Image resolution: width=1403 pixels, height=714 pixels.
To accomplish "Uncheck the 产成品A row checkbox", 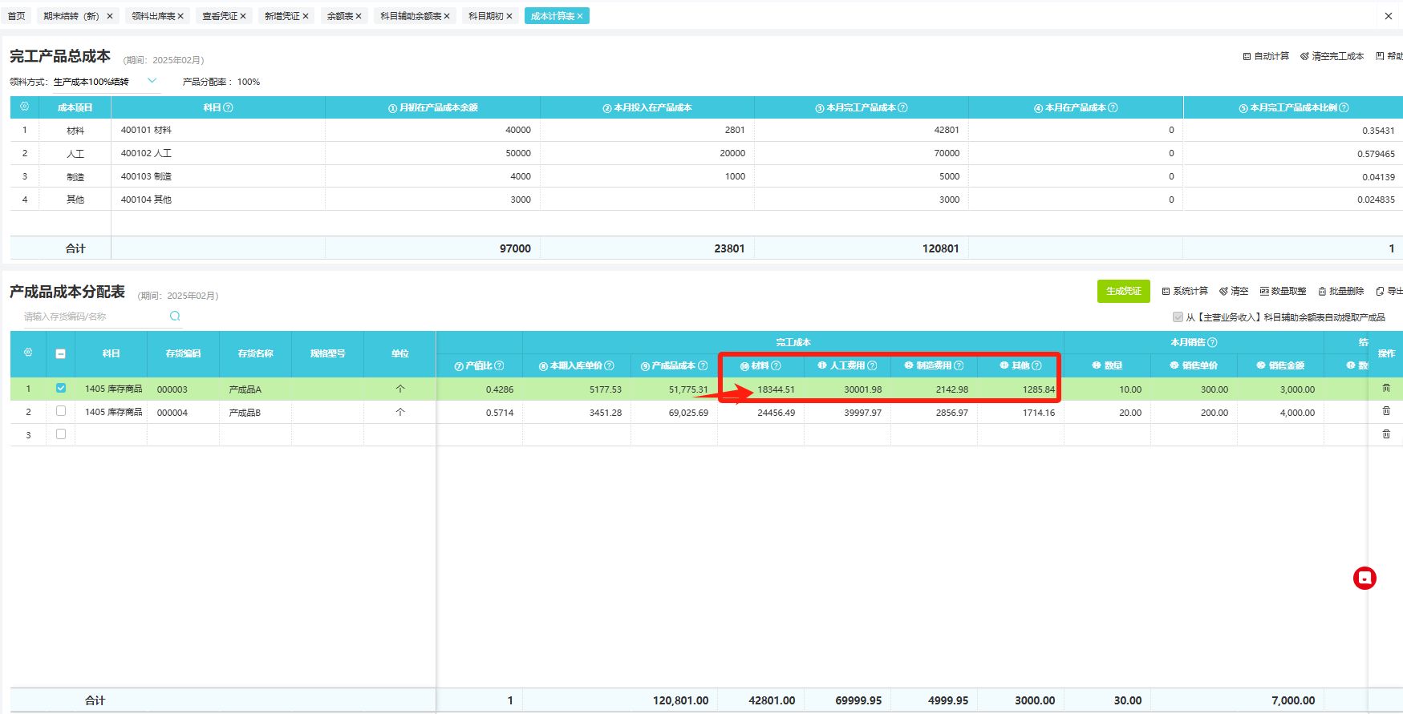I will tap(61, 389).
